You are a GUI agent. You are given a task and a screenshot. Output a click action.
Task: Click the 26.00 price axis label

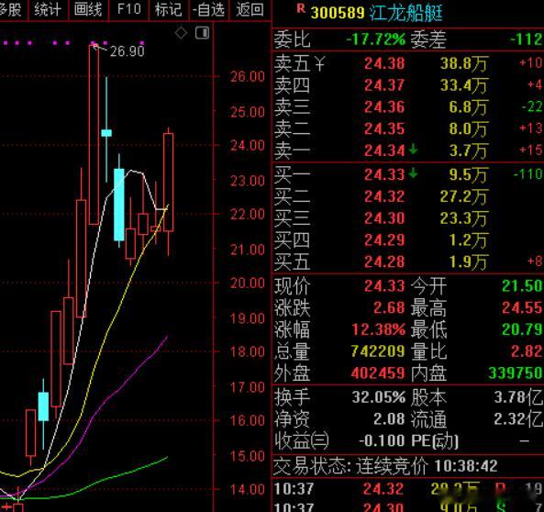(248, 77)
